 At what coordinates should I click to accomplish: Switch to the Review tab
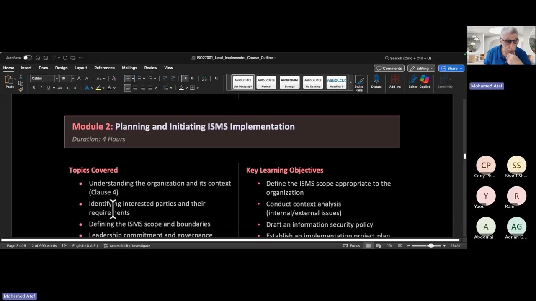pos(151,68)
